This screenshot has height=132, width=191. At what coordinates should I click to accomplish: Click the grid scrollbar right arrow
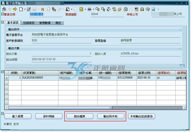point(184,108)
